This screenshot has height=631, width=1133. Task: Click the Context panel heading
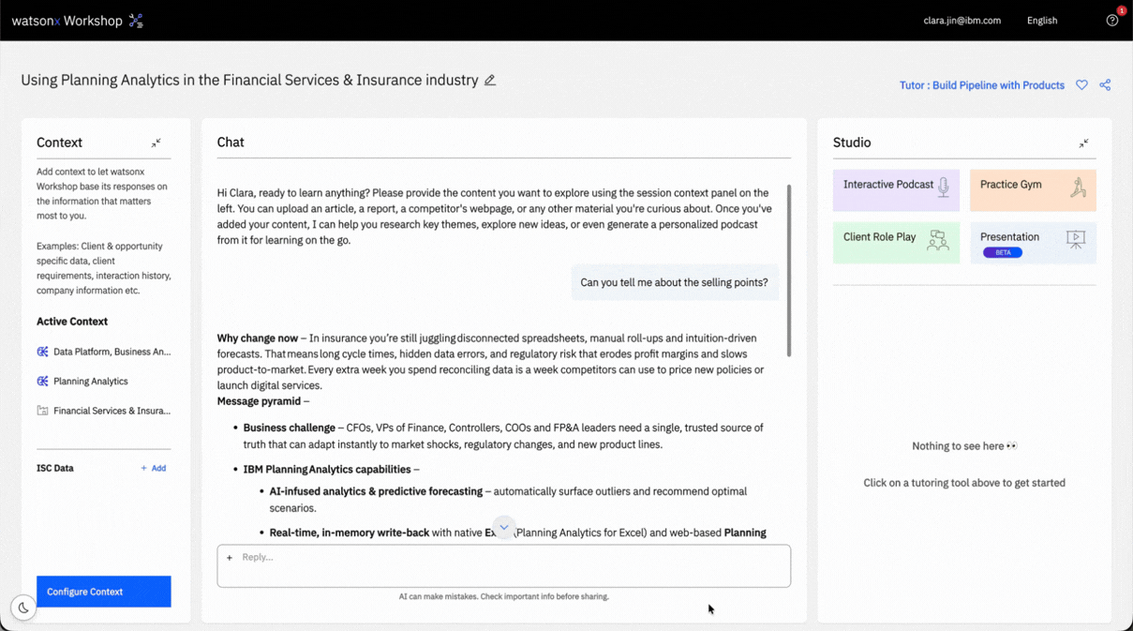pyautogui.click(x=59, y=143)
